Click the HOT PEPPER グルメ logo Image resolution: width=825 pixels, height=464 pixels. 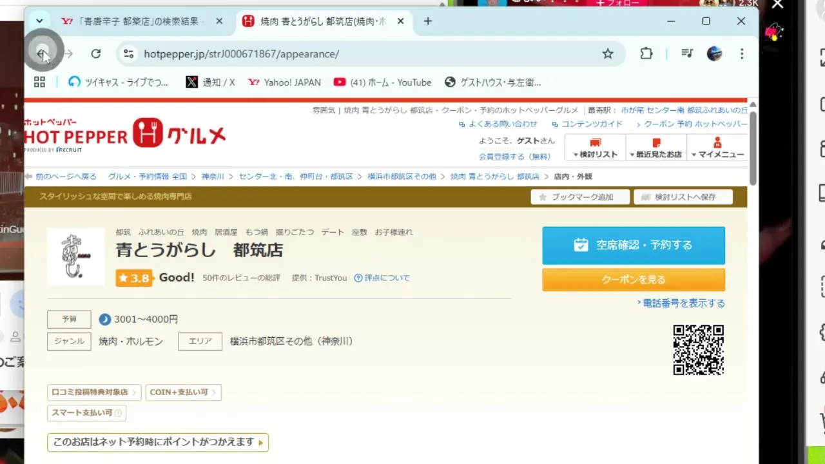(125, 135)
